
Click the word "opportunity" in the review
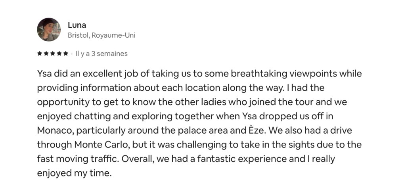59,102
